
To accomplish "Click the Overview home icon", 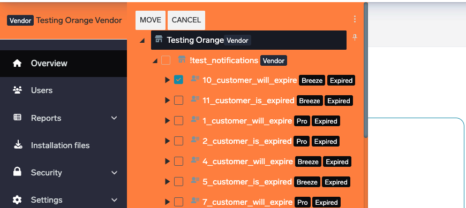I will click(17, 63).
